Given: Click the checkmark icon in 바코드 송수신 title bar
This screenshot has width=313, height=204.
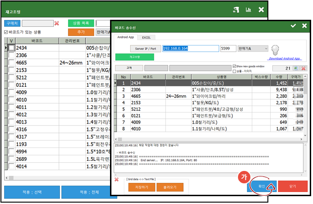Looking at the screenshot, I should (293, 26).
